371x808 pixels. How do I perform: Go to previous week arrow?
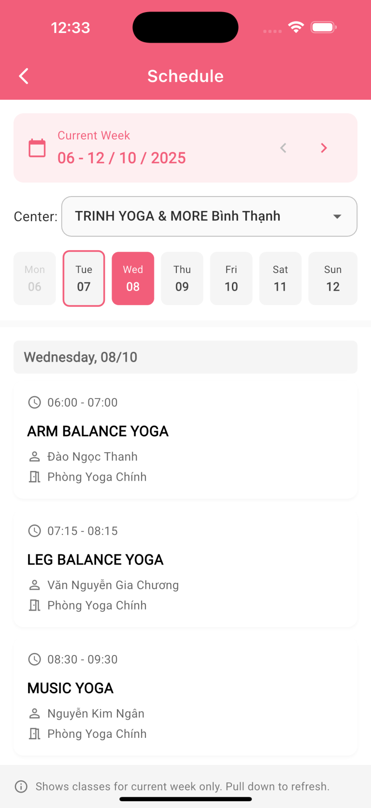tap(284, 148)
